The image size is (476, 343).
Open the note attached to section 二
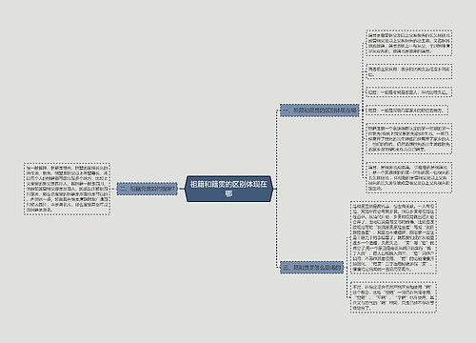coord(67,190)
